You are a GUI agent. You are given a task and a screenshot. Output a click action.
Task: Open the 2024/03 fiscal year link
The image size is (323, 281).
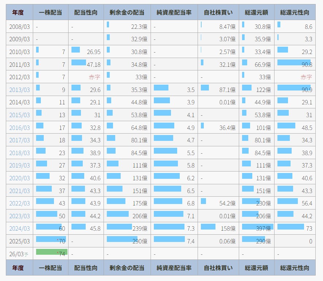(x=20, y=229)
